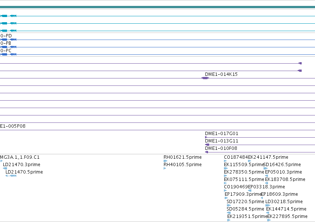Select the DME1-010F08 feature label

click(x=221, y=148)
